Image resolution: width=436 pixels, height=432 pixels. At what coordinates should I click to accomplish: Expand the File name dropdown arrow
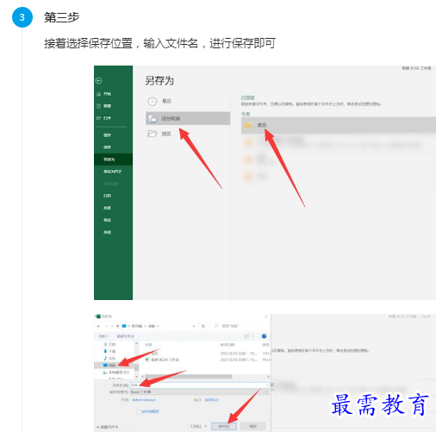coord(267,385)
